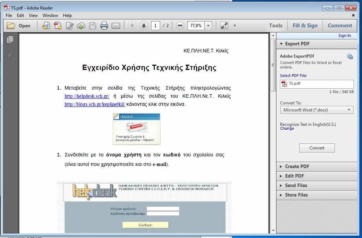Screen dimensions: 362x238
Task: Click the Save floppy disk icon
Action: point(93,25)
